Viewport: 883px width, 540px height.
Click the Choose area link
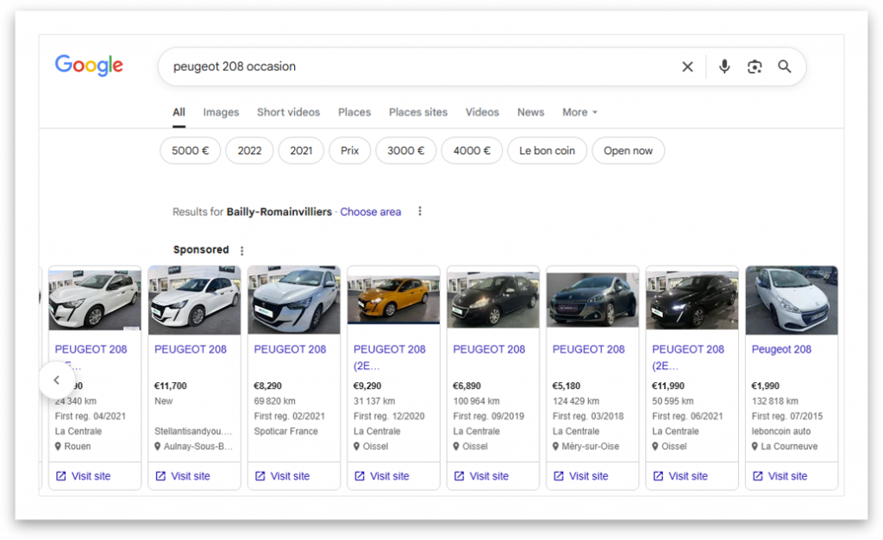(x=371, y=211)
